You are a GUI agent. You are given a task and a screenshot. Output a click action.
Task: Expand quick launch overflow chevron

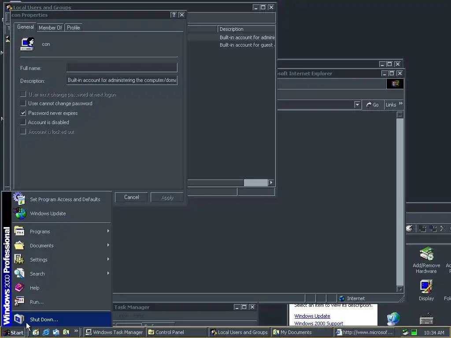76,331
